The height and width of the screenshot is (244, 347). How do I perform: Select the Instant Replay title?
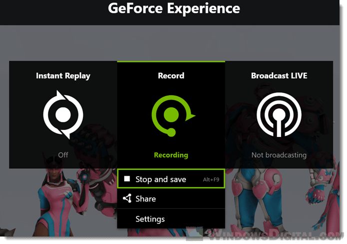[x=63, y=76]
